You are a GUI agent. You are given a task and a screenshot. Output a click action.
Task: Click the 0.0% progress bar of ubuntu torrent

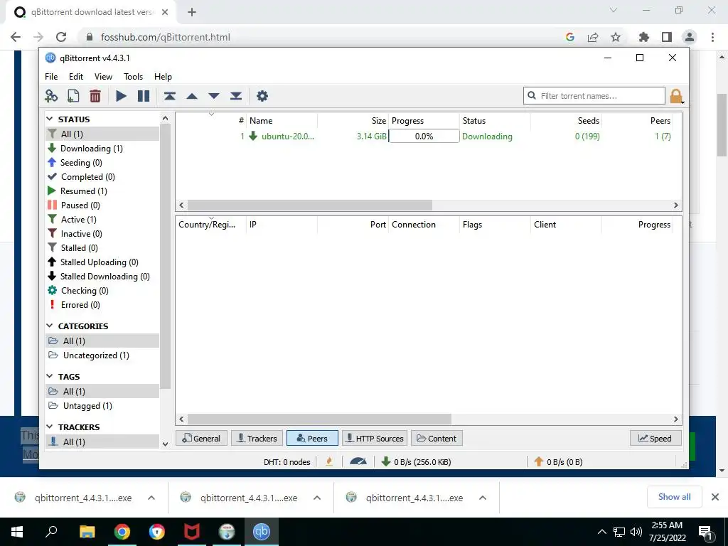pyautogui.click(x=424, y=136)
